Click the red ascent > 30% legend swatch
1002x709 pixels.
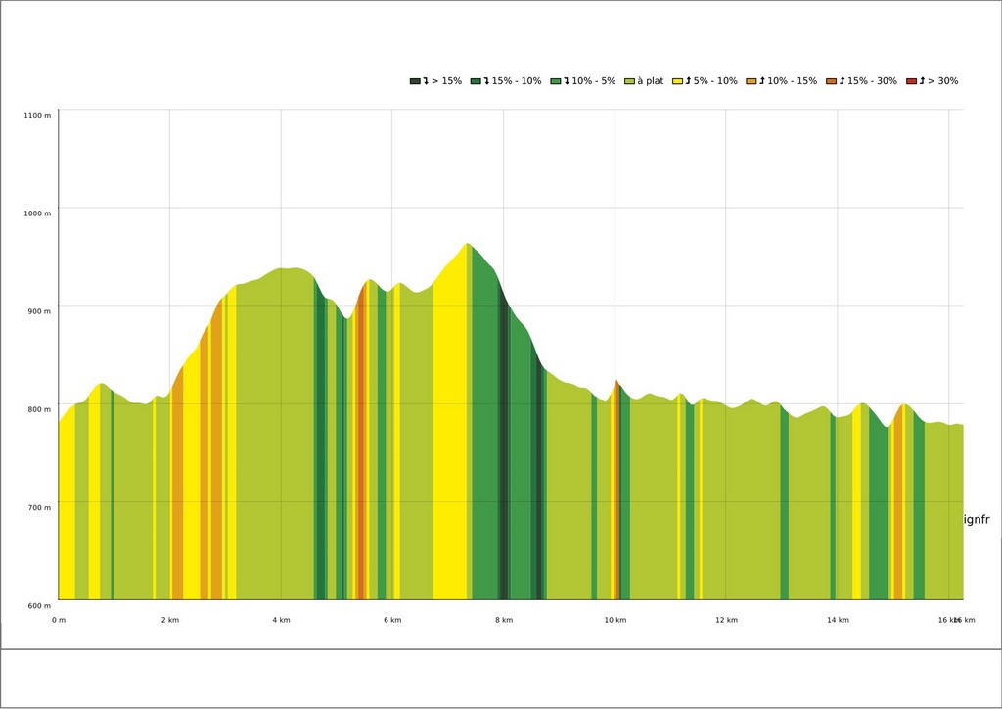911,81
